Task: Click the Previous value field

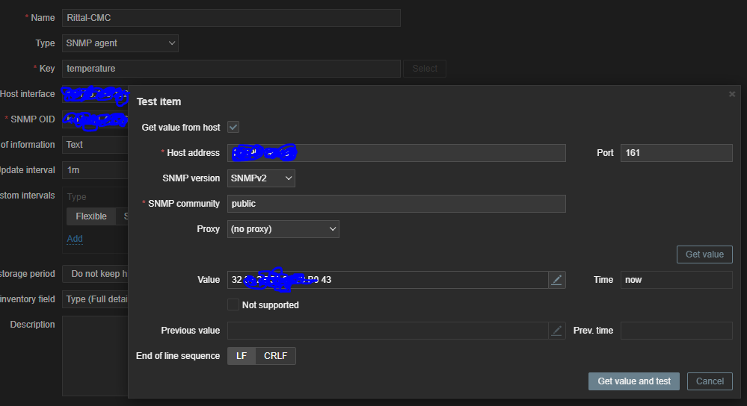Action: 388,331
